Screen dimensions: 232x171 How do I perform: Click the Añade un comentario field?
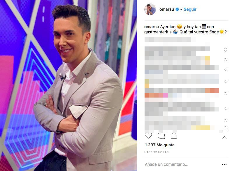coord(182,164)
